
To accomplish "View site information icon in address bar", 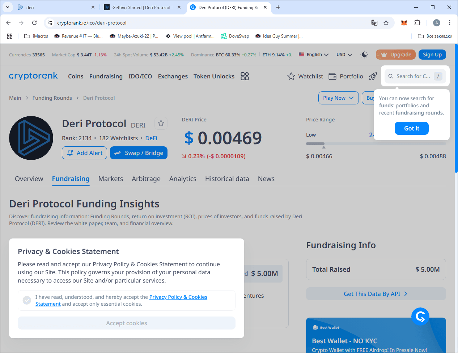I will 50,23.
